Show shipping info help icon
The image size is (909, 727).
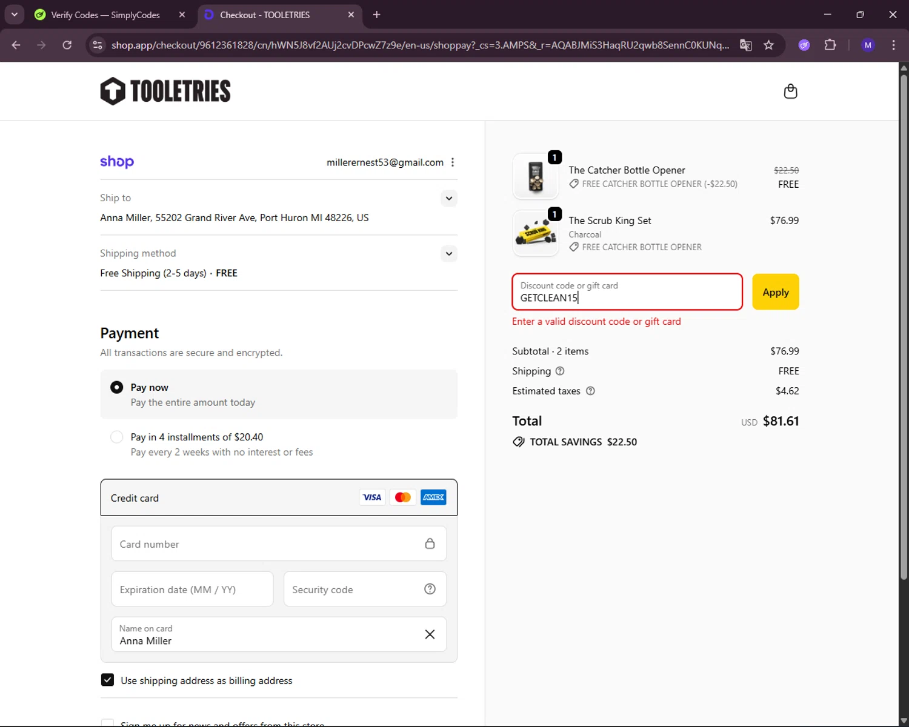click(x=560, y=371)
